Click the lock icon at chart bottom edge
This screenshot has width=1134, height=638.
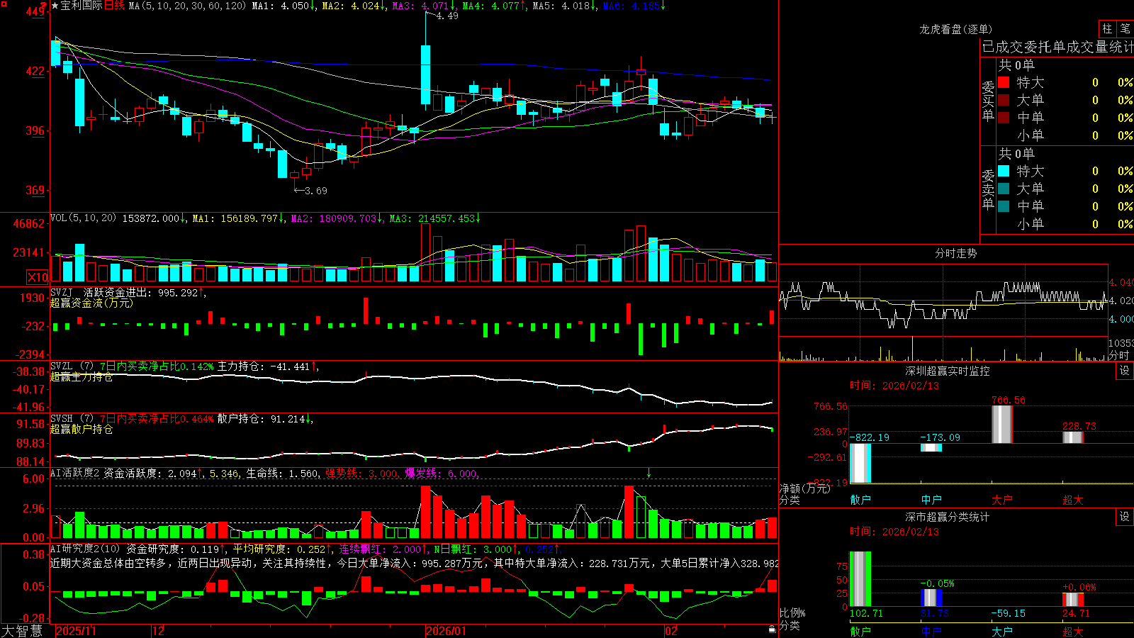[772, 629]
